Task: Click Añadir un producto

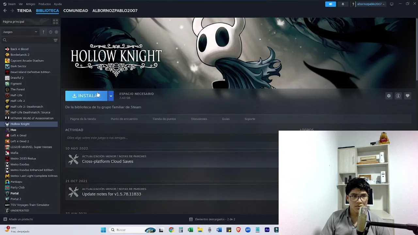Action: (18, 219)
